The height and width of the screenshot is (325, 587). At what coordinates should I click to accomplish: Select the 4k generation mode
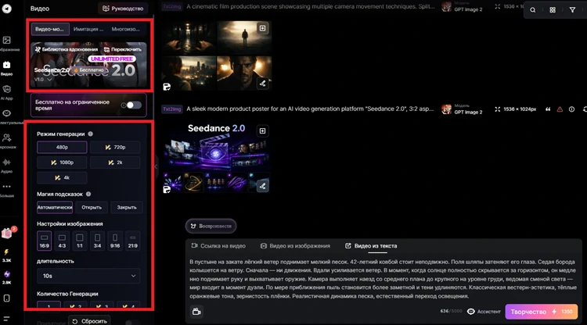(62, 178)
